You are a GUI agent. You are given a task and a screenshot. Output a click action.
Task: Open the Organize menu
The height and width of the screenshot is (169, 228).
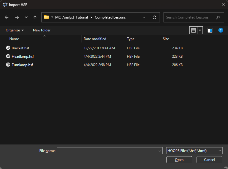tap(15, 30)
